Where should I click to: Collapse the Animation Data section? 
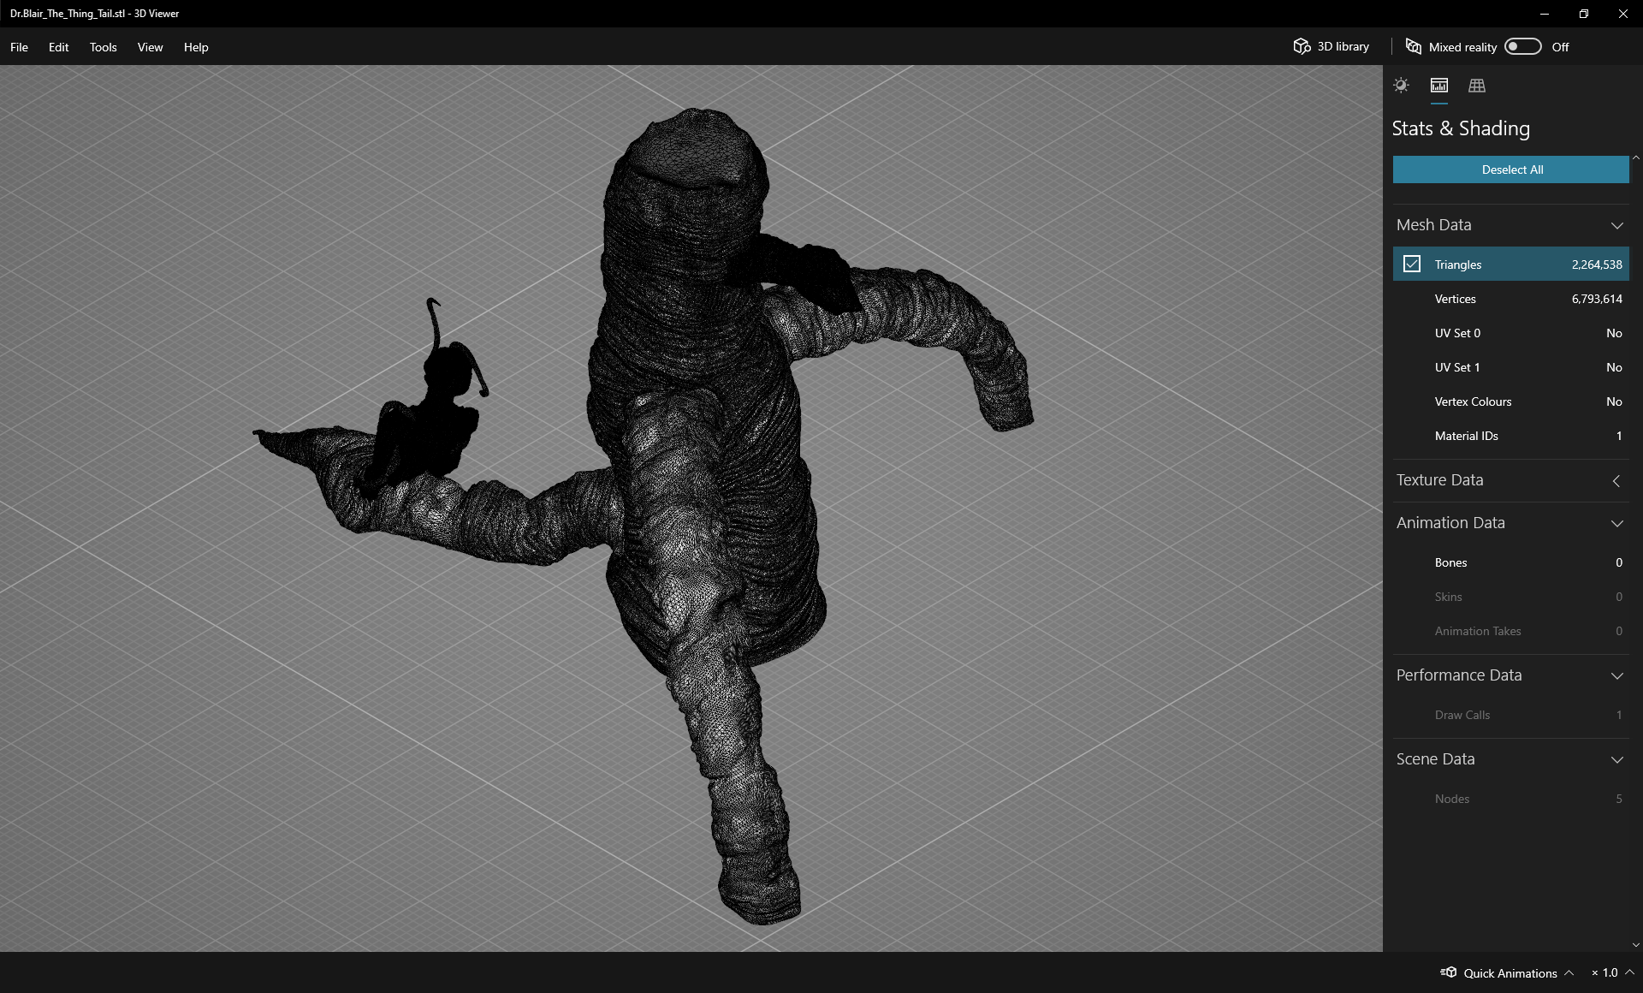pos(1616,523)
